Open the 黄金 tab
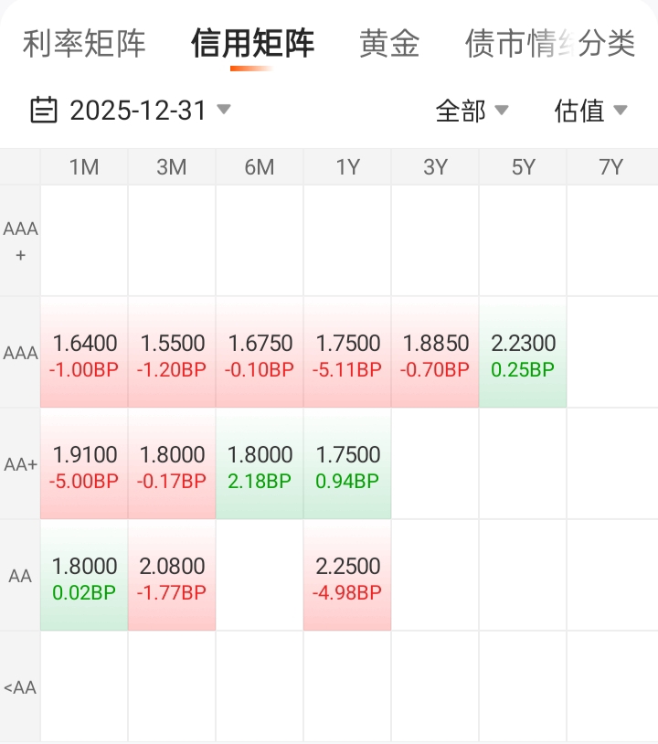Screen dimensions: 658x744 (x=389, y=43)
